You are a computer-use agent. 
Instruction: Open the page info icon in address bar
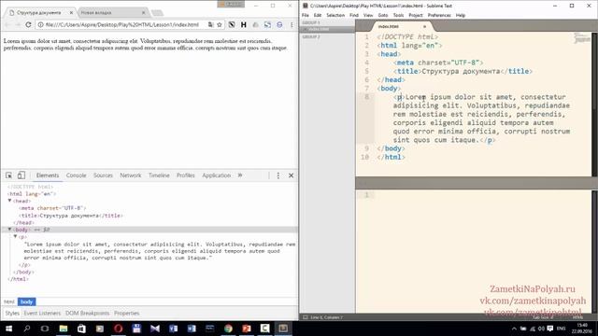click(40, 25)
